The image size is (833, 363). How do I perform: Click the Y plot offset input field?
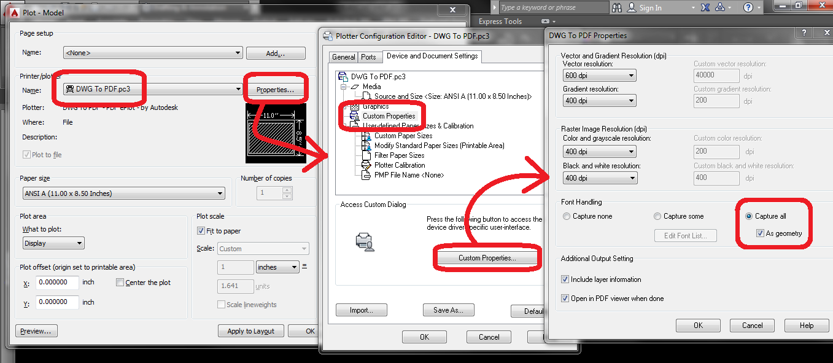click(58, 302)
